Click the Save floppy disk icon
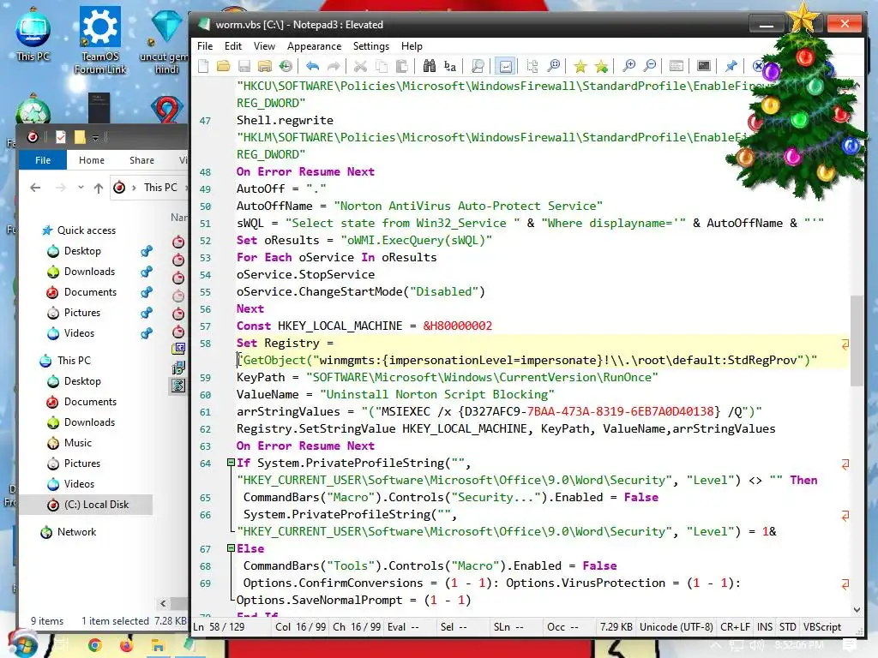 point(244,67)
